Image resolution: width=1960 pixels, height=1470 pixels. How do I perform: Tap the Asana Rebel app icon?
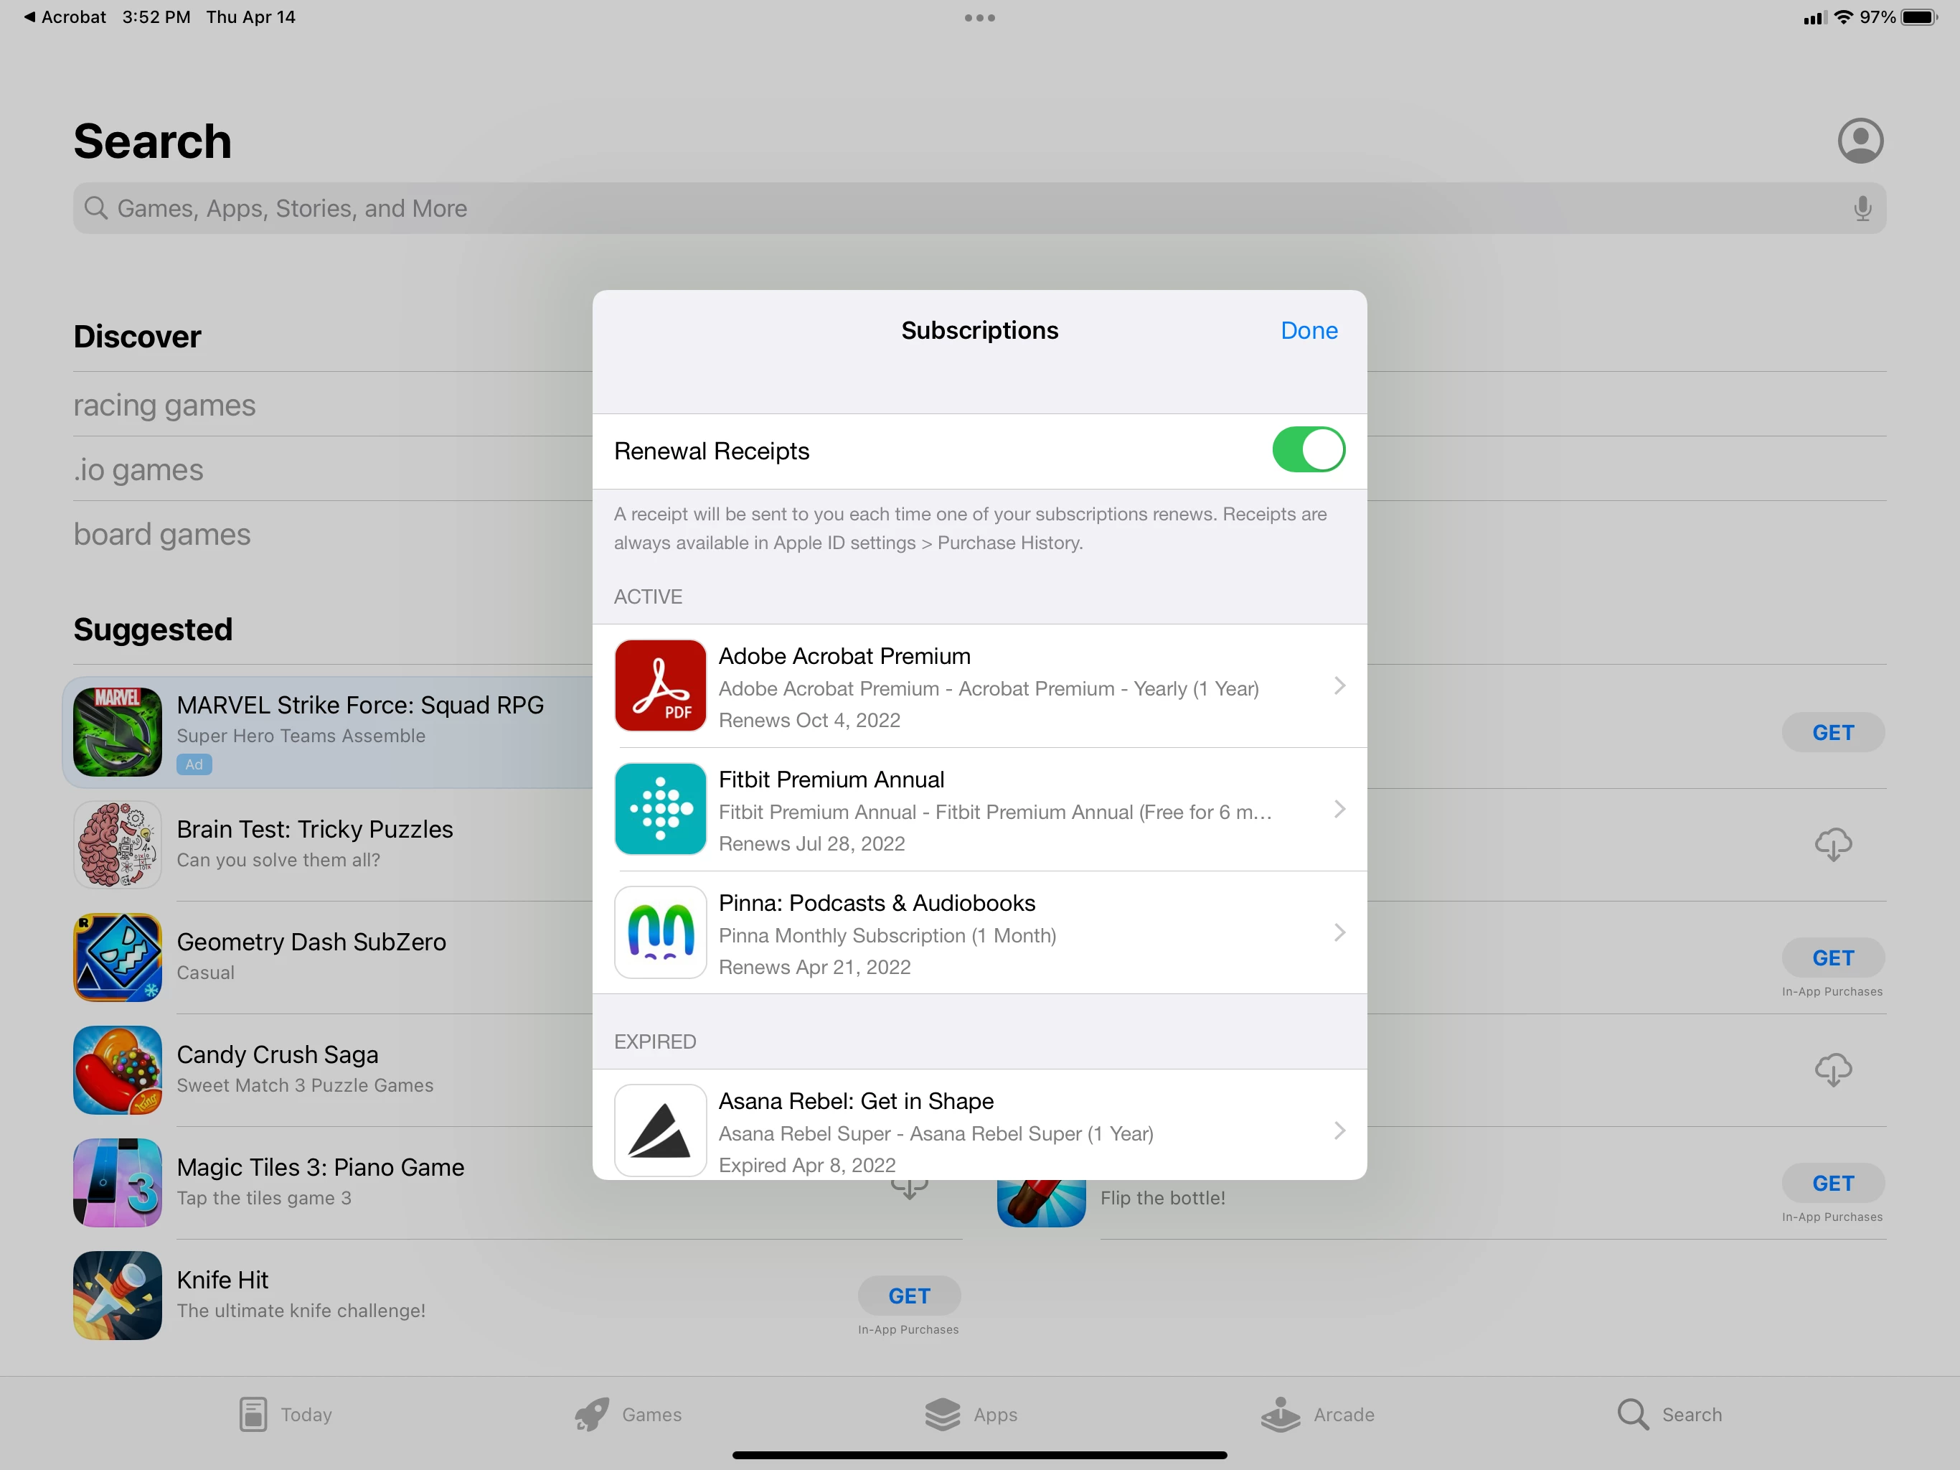click(x=660, y=1130)
